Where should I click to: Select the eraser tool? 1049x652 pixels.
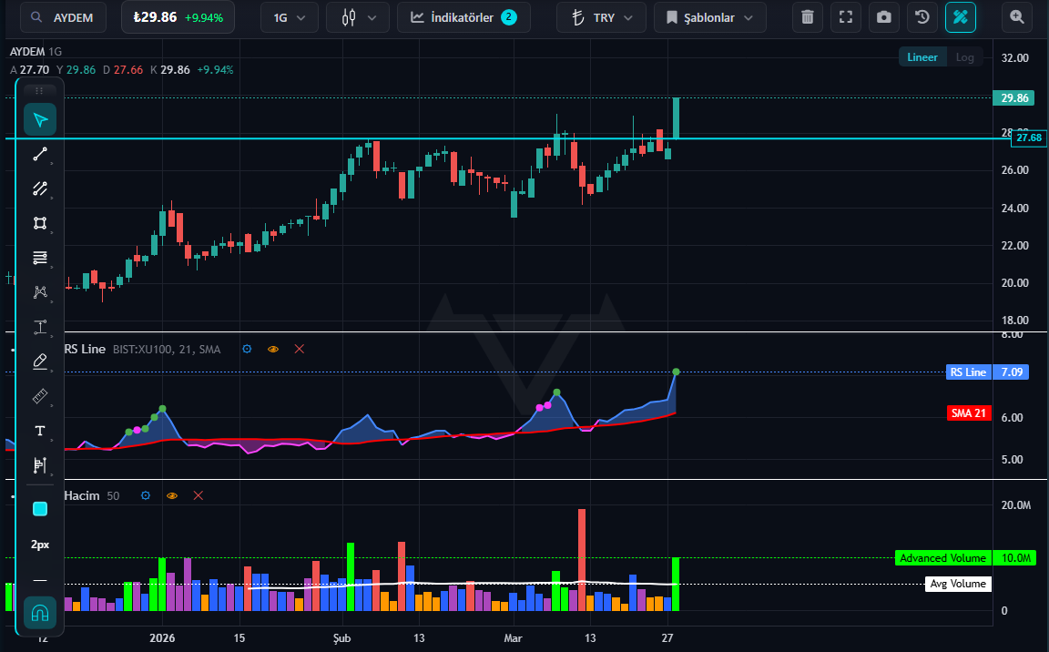[x=40, y=362]
